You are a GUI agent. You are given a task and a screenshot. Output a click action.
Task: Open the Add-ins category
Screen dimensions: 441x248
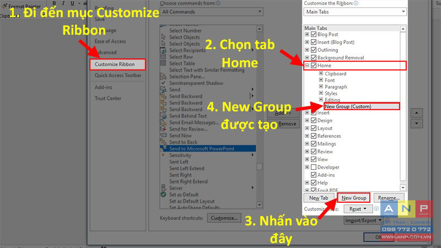[x=103, y=87]
